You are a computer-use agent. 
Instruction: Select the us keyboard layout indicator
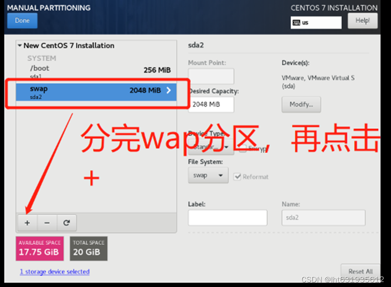(x=316, y=23)
